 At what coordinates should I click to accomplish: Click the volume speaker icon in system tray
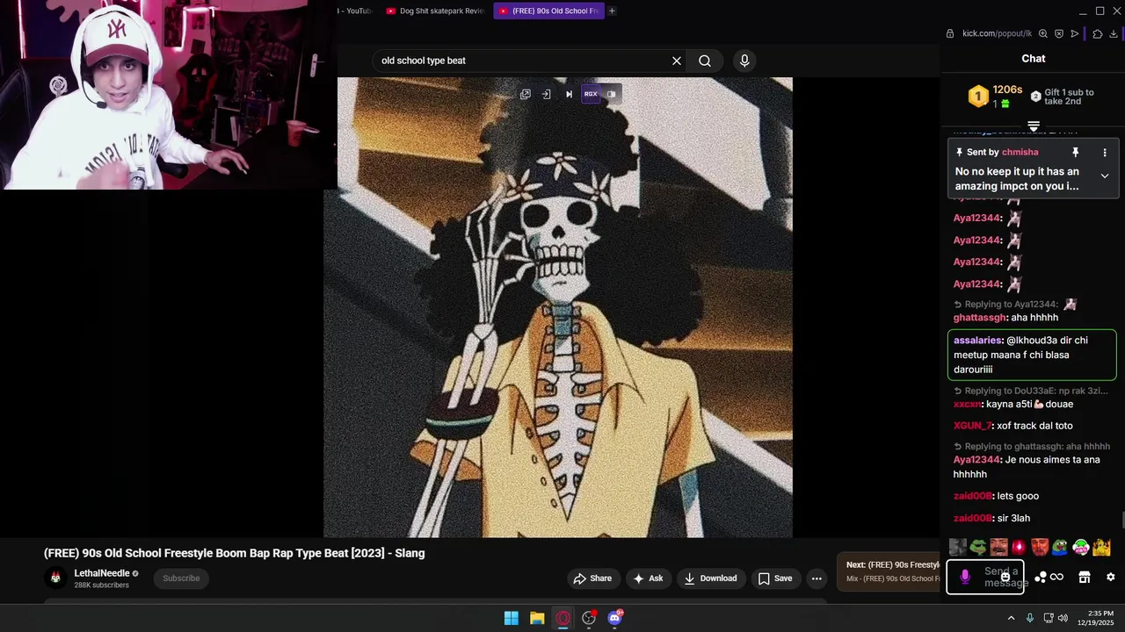coord(1063,618)
